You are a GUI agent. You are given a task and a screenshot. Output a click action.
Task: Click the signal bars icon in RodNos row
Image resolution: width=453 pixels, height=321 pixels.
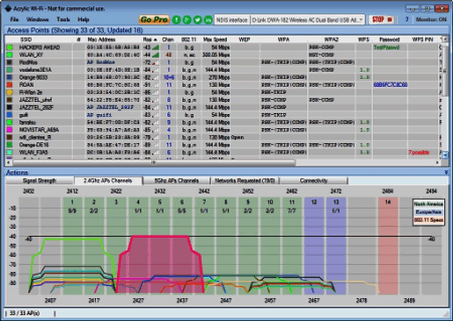click(x=155, y=62)
